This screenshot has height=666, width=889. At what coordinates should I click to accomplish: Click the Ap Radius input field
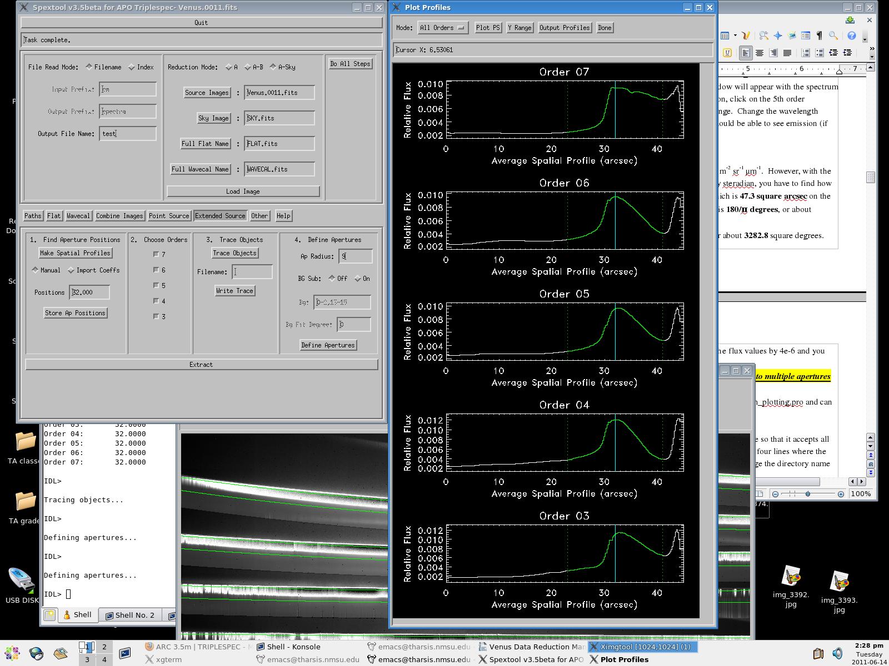click(x=356, y=256)
